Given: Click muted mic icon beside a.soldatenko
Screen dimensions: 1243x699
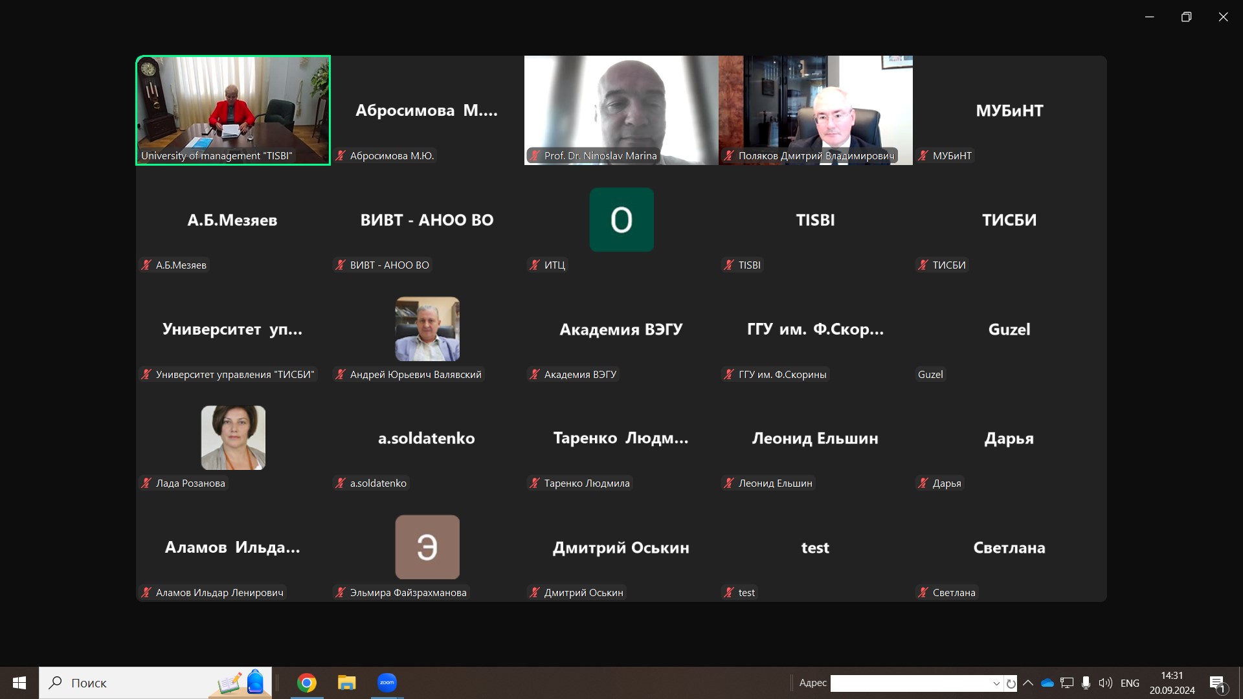Looking at the screenshot, I should (341, 483).
